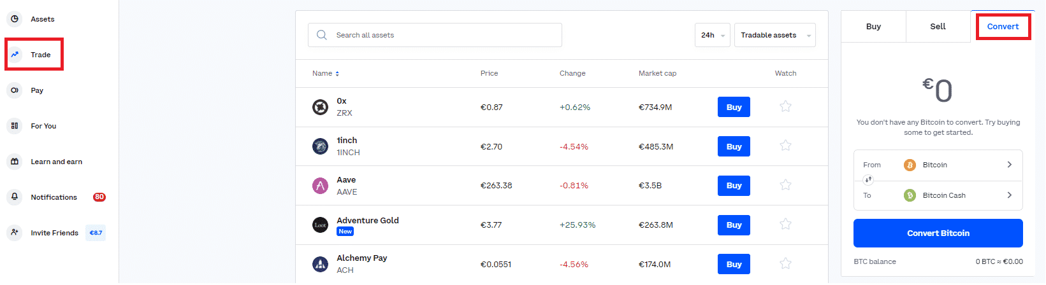Click the Assets pie chart icon
Viewport: 1046px width, 285px height.
(x=15, y=19)
